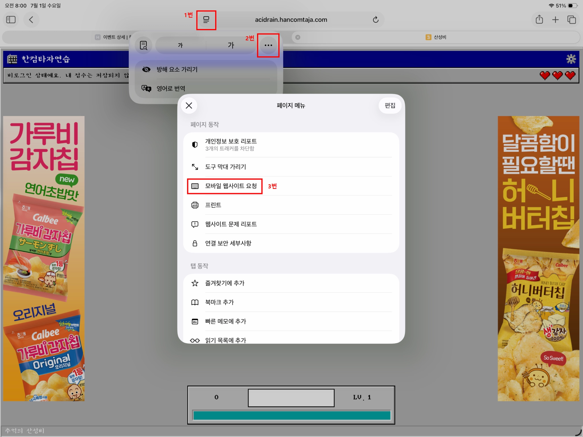Tap the word input box in game
This screenshot has width=583, height=437.
[291, 398]
